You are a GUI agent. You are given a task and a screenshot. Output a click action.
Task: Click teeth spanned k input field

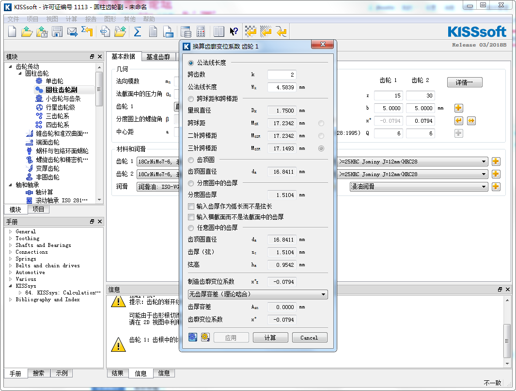click(281, 75)
